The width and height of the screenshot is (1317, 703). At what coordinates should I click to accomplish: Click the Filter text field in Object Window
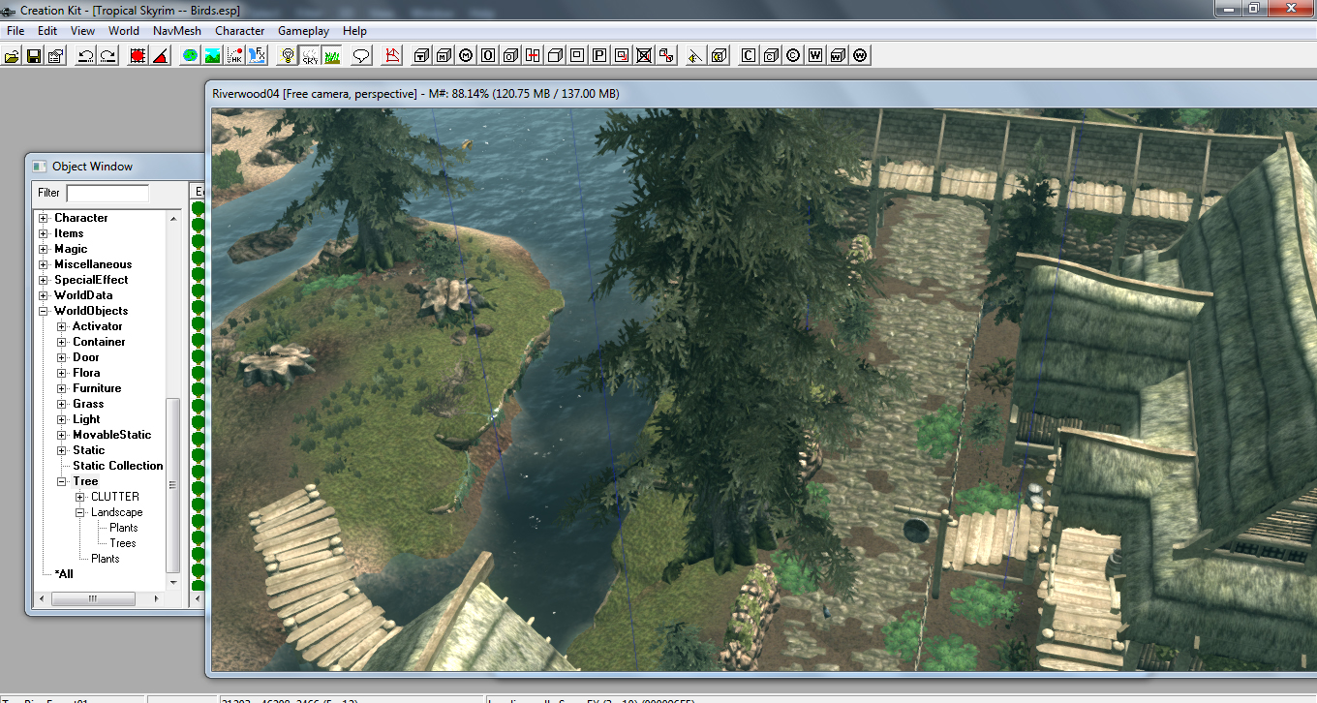(107, 193)
